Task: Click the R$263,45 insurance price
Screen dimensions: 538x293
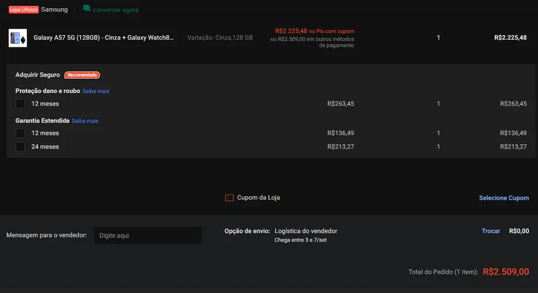Action: 340,104
